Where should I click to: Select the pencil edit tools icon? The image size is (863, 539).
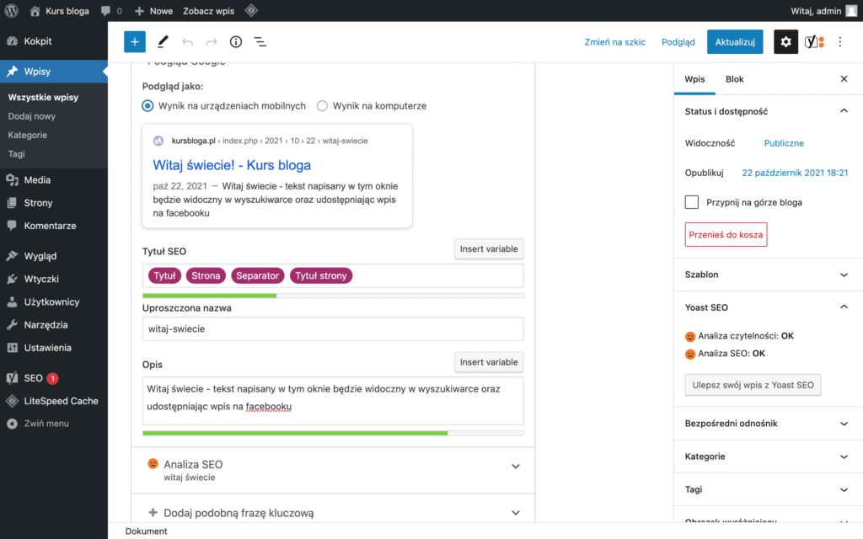tap(163, 42)
